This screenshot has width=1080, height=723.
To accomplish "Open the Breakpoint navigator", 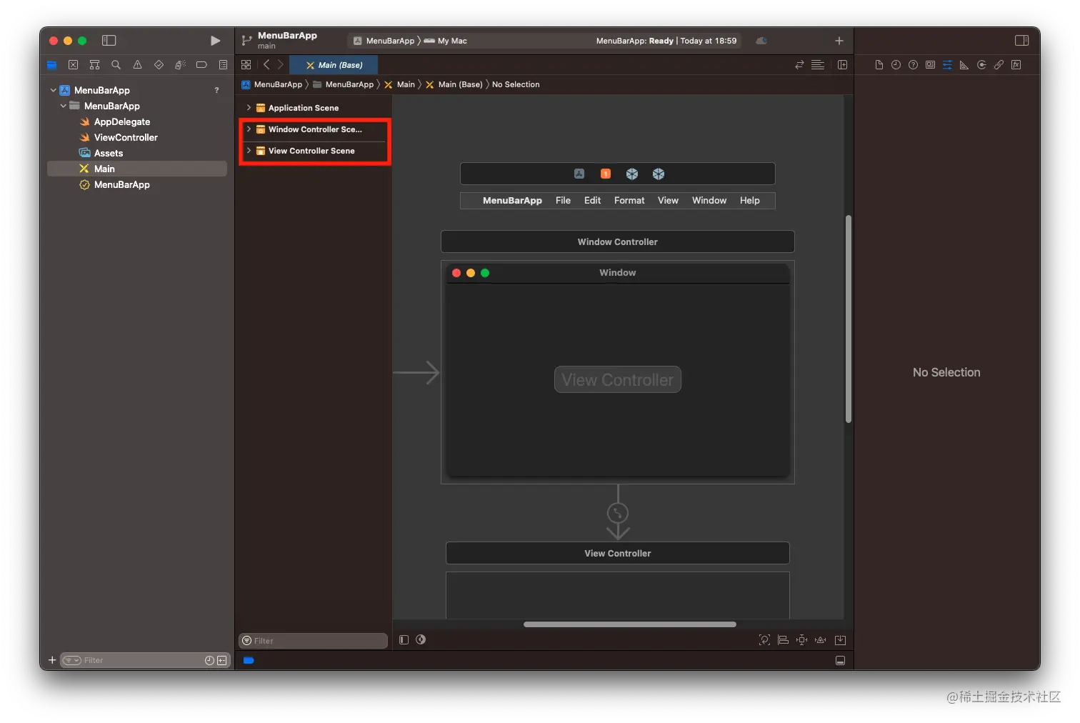I will point(201,65).
